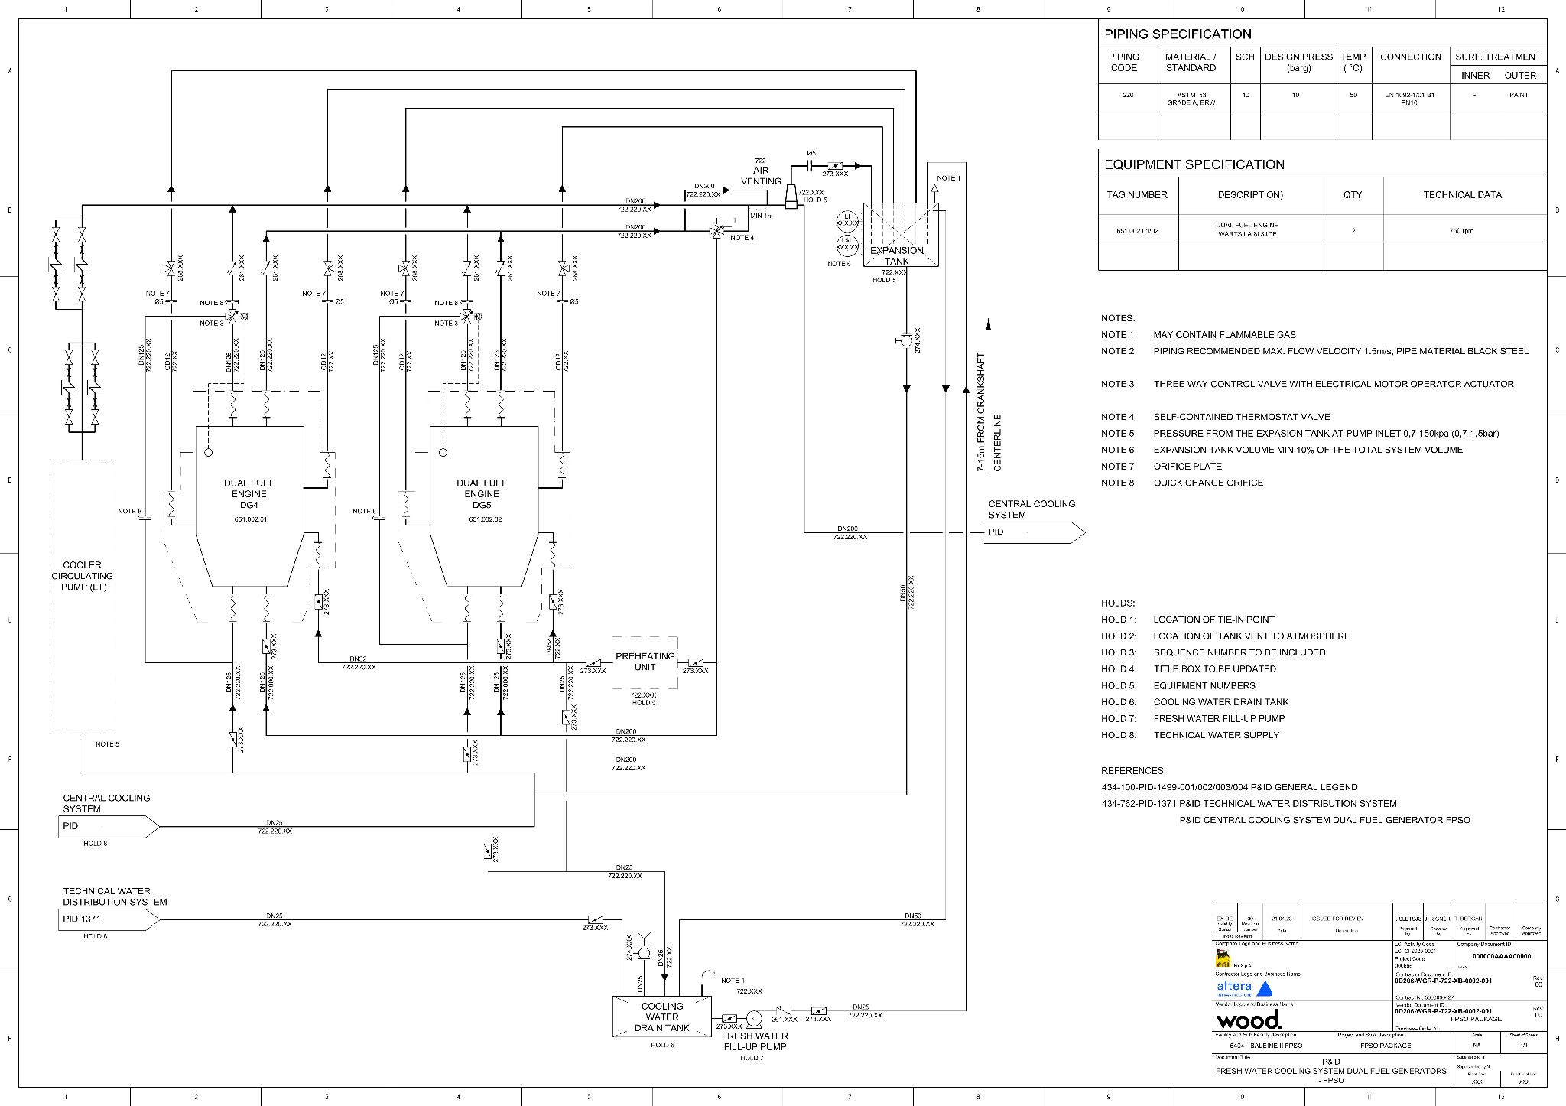Screen dimensions: 1566x1106
Task: Select the 651.002.01/02 tag number cell
Action: click(1137, 230)
